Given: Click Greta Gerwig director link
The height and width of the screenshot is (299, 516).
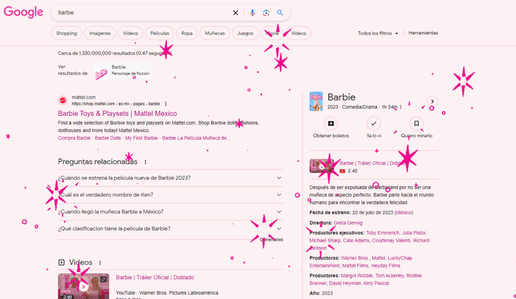Looking at the screenshot, I should tap(348, 222).
